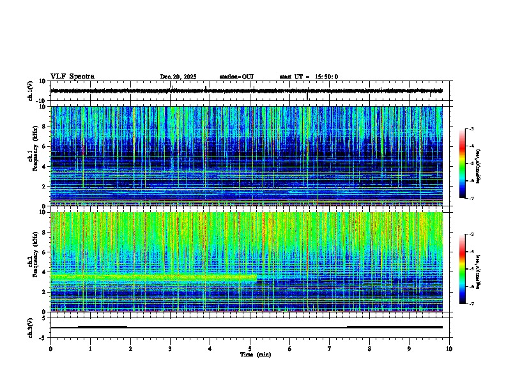Image resolution: width=506 pixels, height=391 pixels.
Task: Click the "-3" tick on ch.1 color bar
Action: (471, 128)
